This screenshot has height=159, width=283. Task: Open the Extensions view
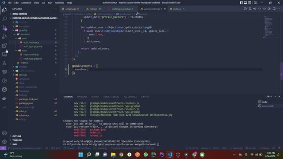pos(4,45)
